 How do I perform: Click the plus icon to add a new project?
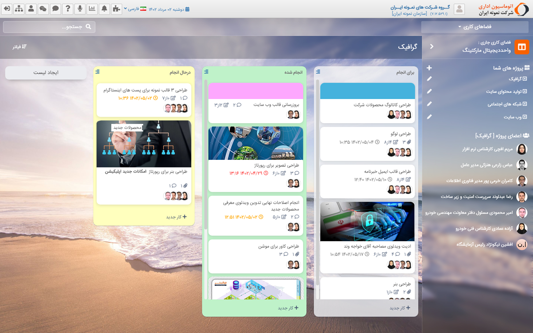pyautogui.click(x=429, y=68)
